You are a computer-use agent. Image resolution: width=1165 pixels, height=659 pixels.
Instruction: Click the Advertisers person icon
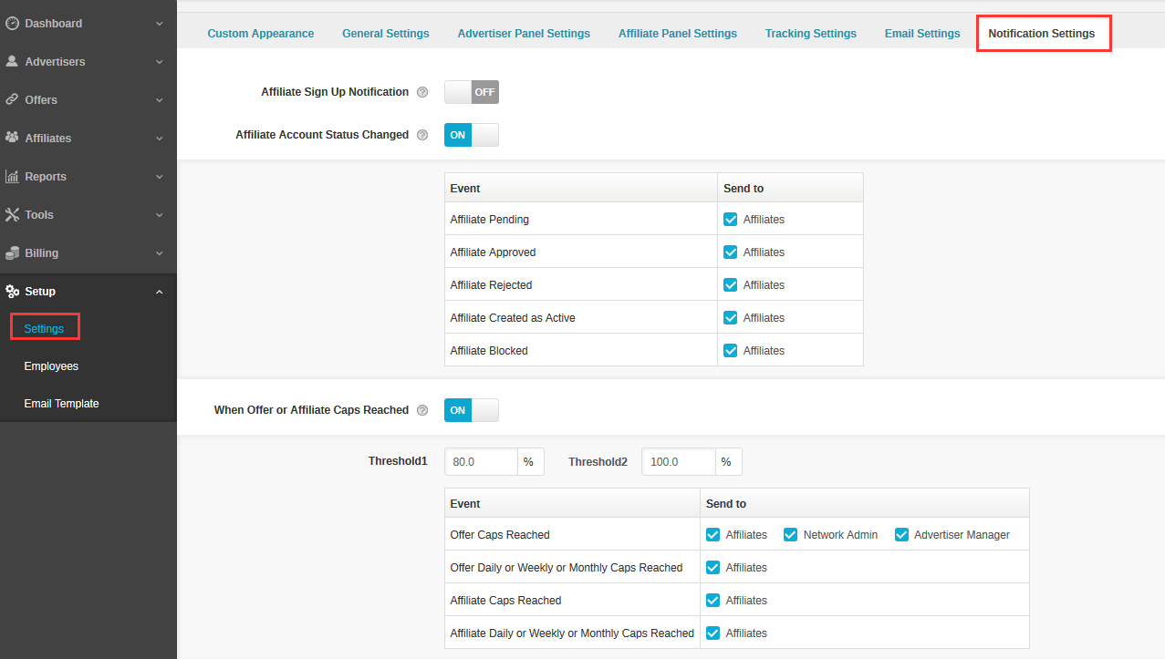tap(12, 61)
